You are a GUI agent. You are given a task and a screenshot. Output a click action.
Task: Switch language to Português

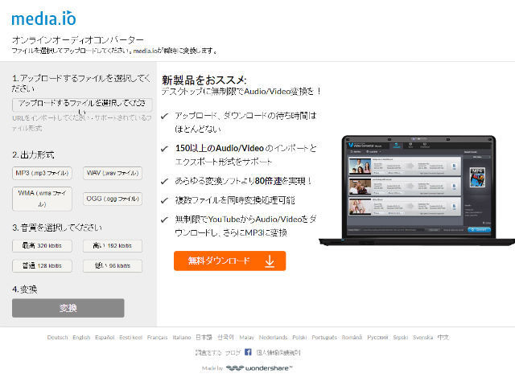pyautogui.click(x=324, y=338)
